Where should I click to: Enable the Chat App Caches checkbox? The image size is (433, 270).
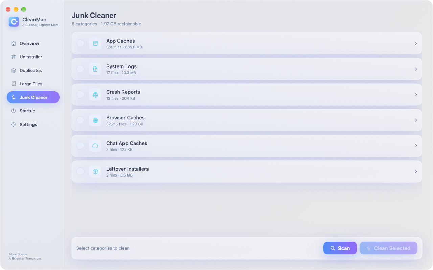[81, 146]
